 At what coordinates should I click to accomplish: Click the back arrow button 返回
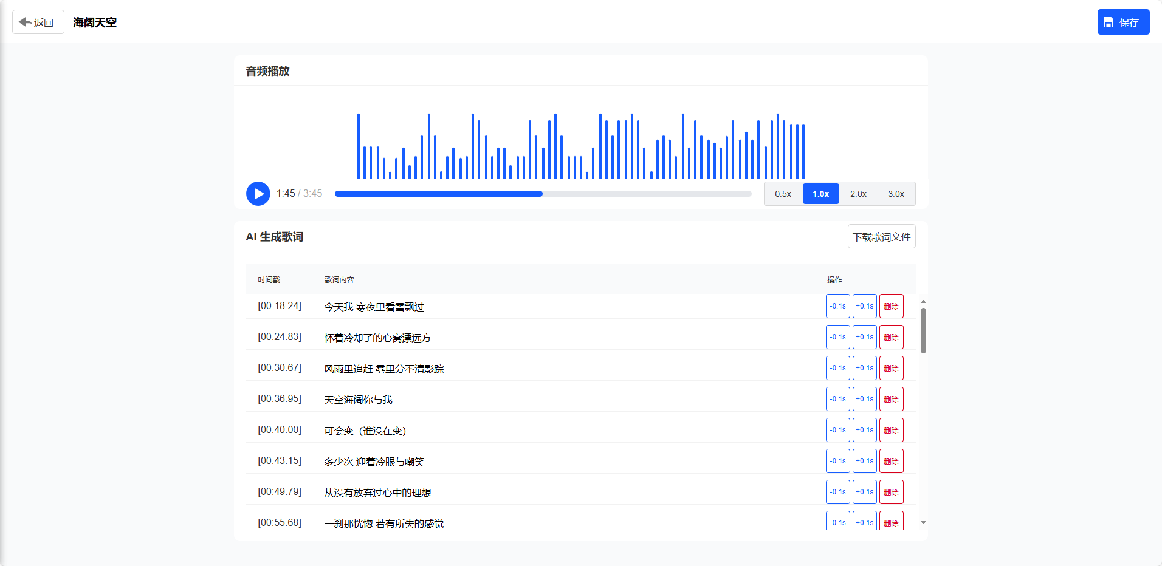pos(38,22)
